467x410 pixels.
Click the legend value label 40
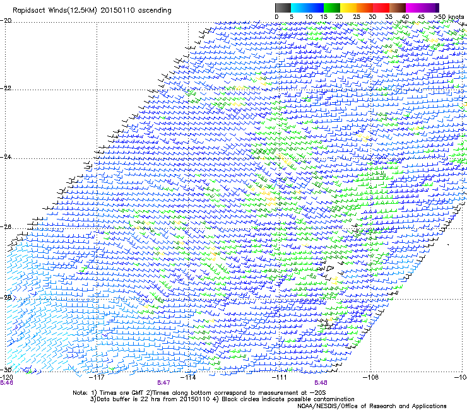tap(405, 16)
